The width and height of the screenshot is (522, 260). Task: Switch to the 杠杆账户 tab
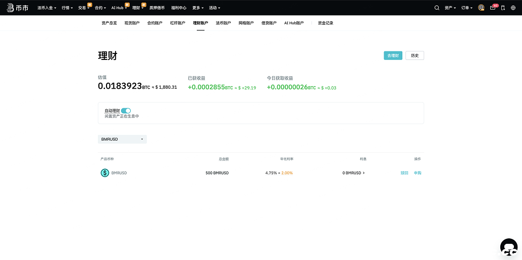[177, 23]
